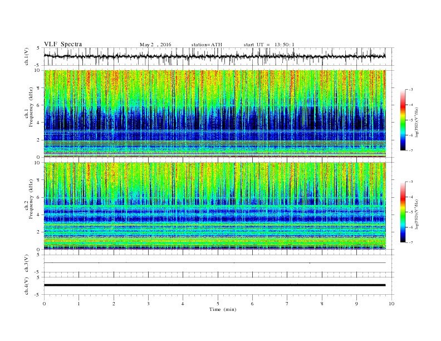Select the "ch.3(V)" axis label
This screenshot has height=341, width=441.
tap(27, 264)
